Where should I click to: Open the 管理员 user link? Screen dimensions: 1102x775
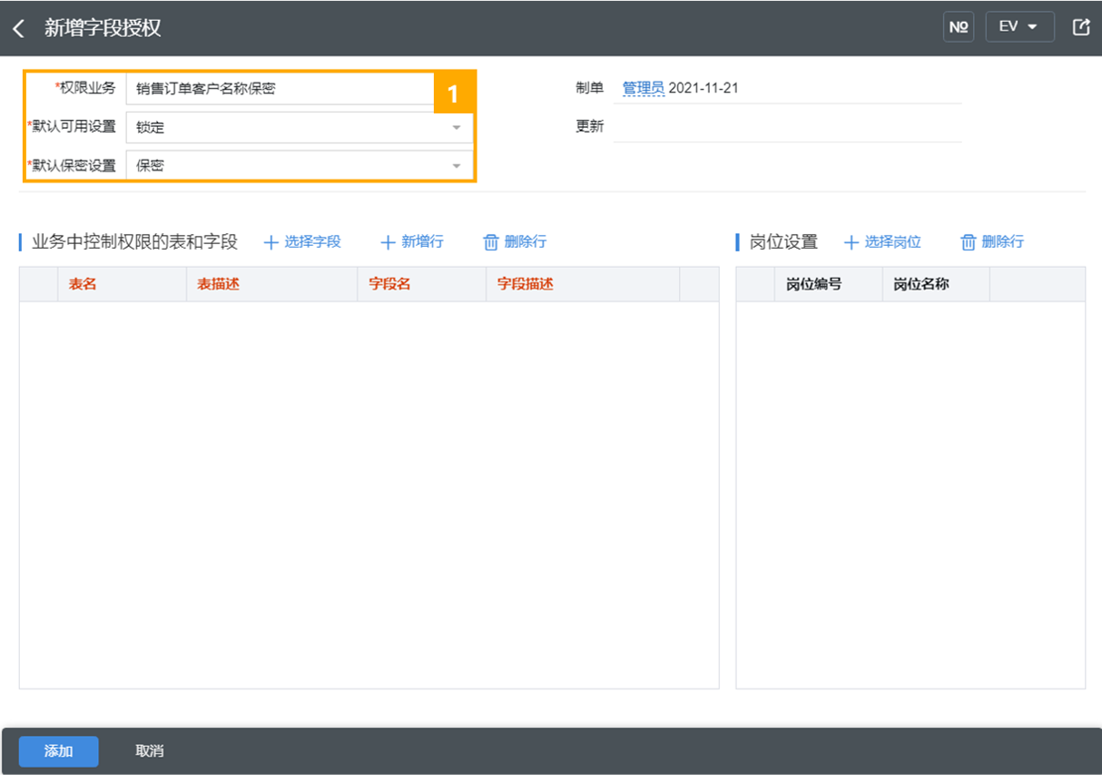tap(643, 88)
